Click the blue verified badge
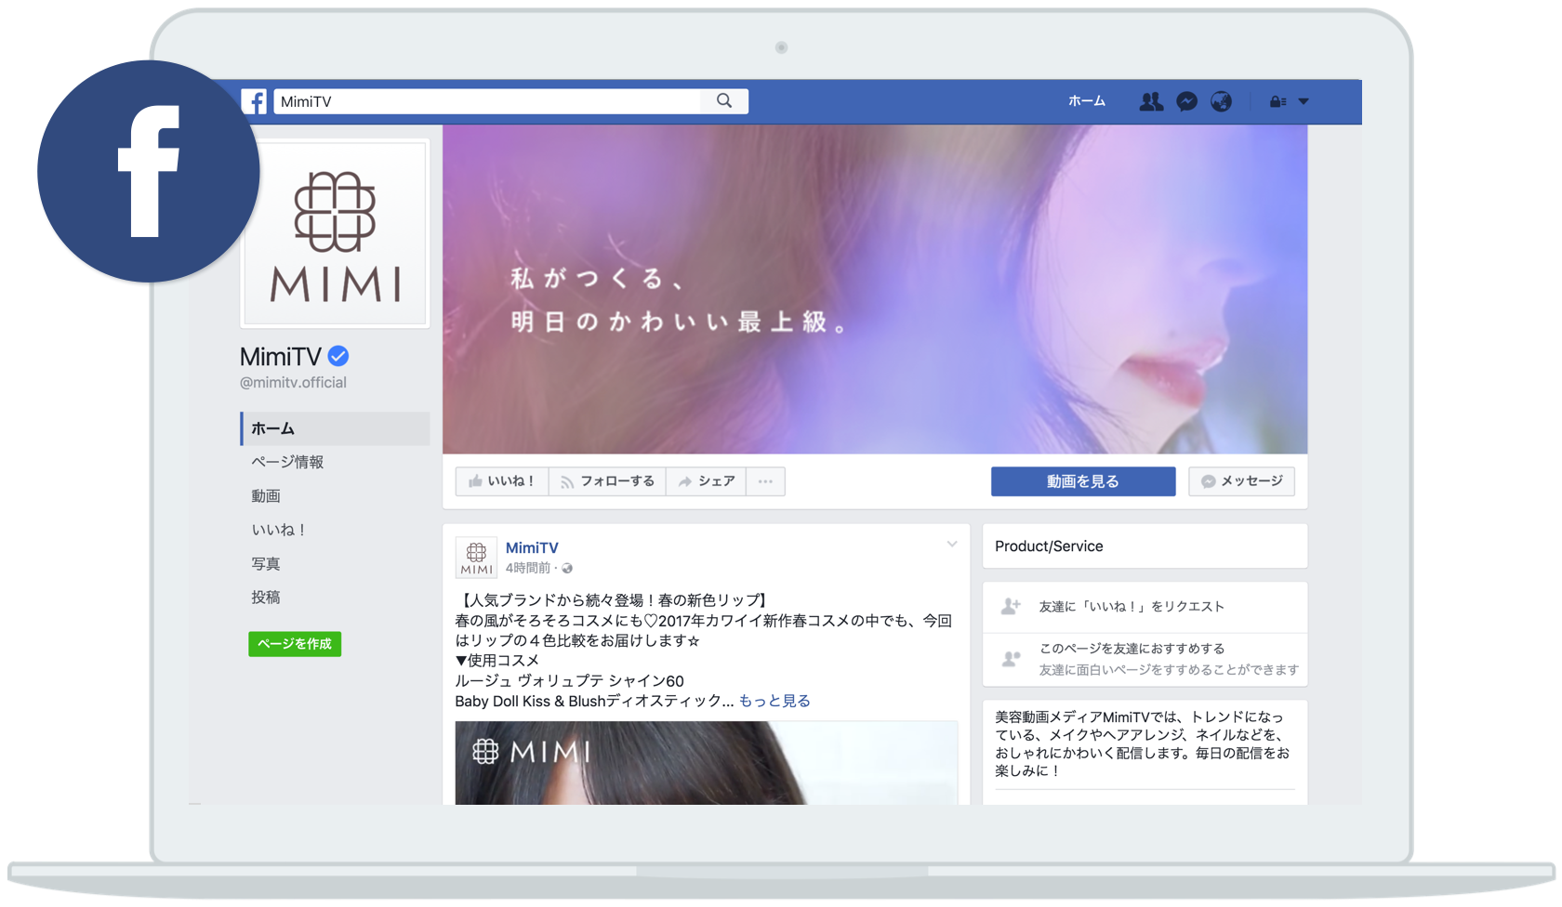Image resolution: width=1562 pixels, height=907 pixels. click(x=338, y=356)
